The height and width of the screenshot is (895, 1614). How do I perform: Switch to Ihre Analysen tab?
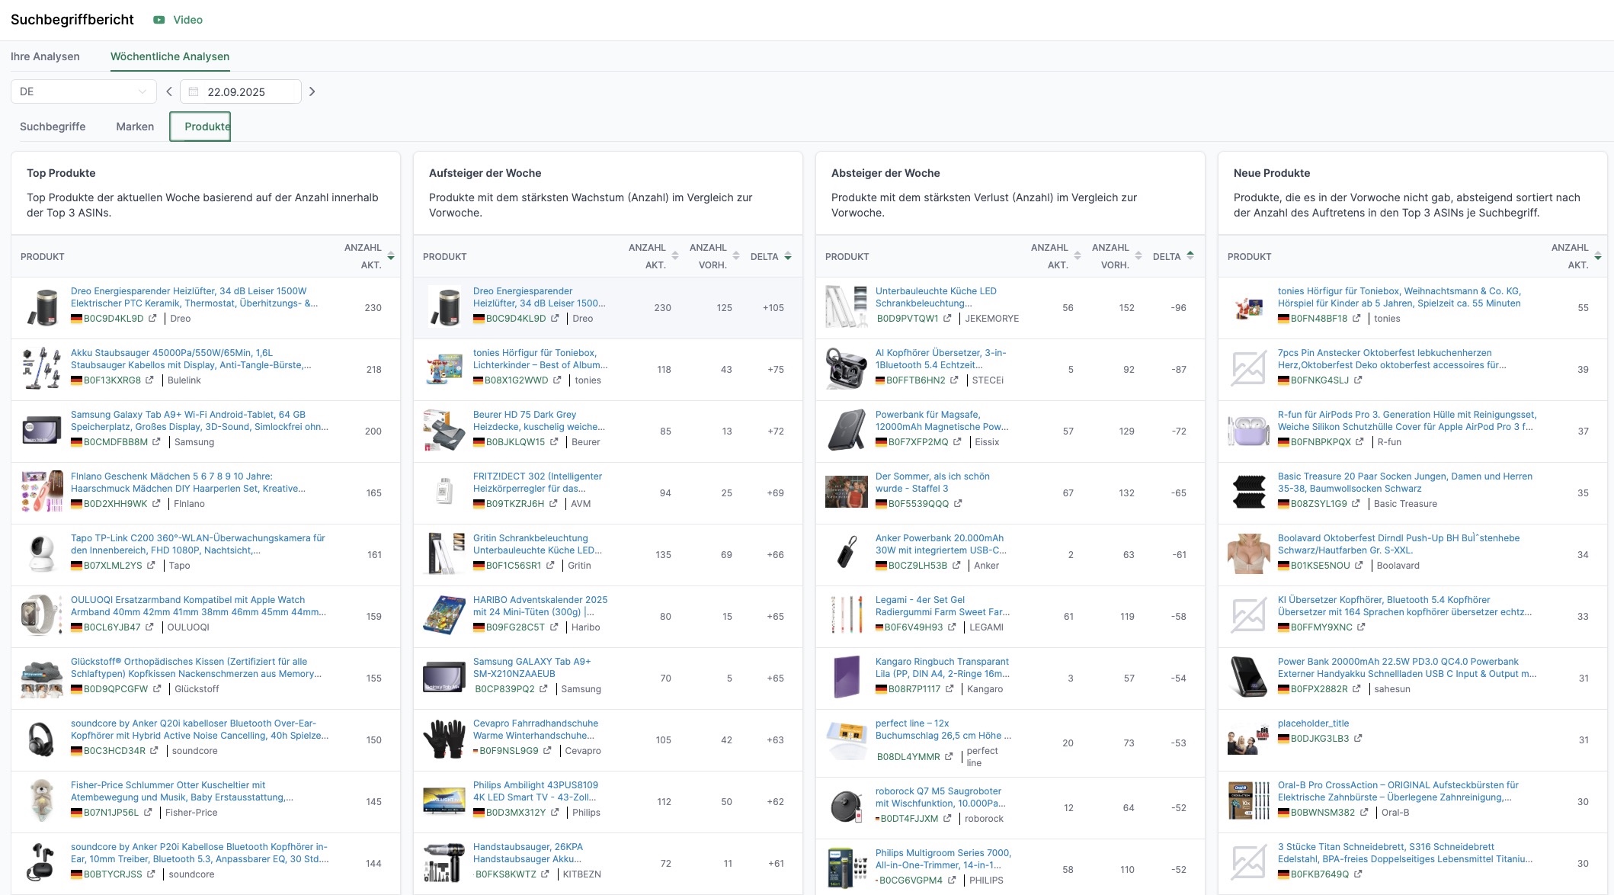click(45, 56)
